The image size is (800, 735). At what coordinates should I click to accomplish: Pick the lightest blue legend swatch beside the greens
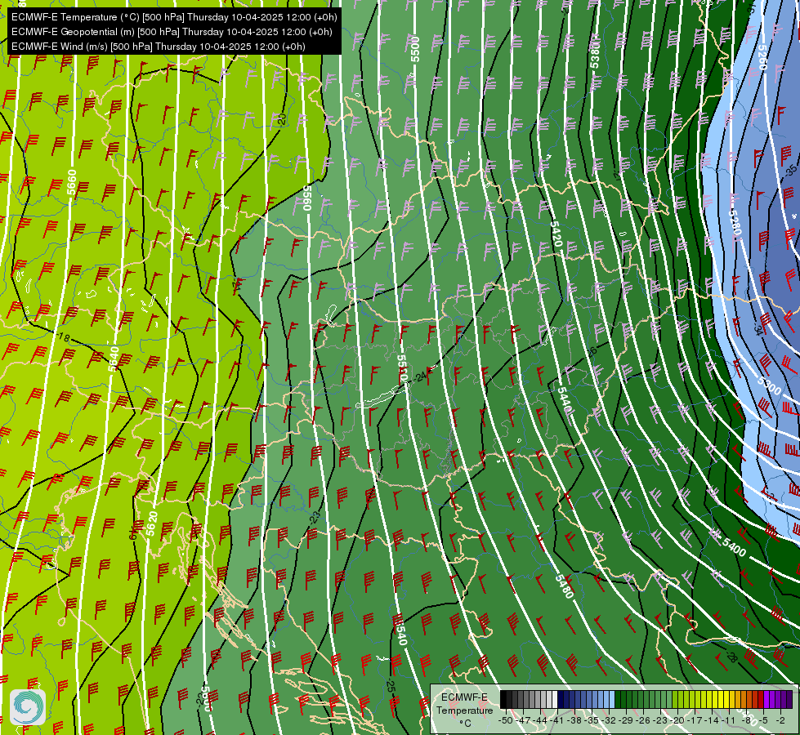coord(612,699)
